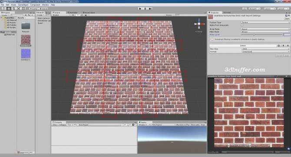Image resolution: width=291 pixels, height=157 pixels.
Task: Open the cloud services icon button
Action: tap(245, 9)
